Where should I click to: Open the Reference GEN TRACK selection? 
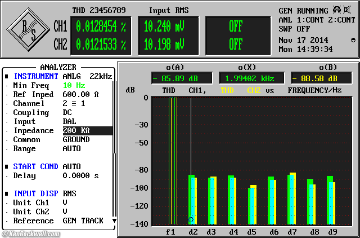coord(83,221)
